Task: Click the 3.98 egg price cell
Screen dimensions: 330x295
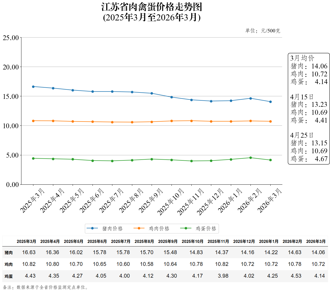Action: 223,276
